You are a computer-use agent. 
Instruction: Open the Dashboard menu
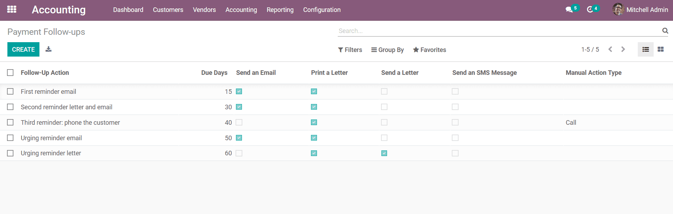(x=128, y=10)
